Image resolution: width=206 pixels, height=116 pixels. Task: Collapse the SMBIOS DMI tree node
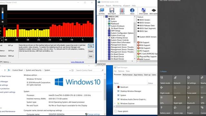coord(104,16)
